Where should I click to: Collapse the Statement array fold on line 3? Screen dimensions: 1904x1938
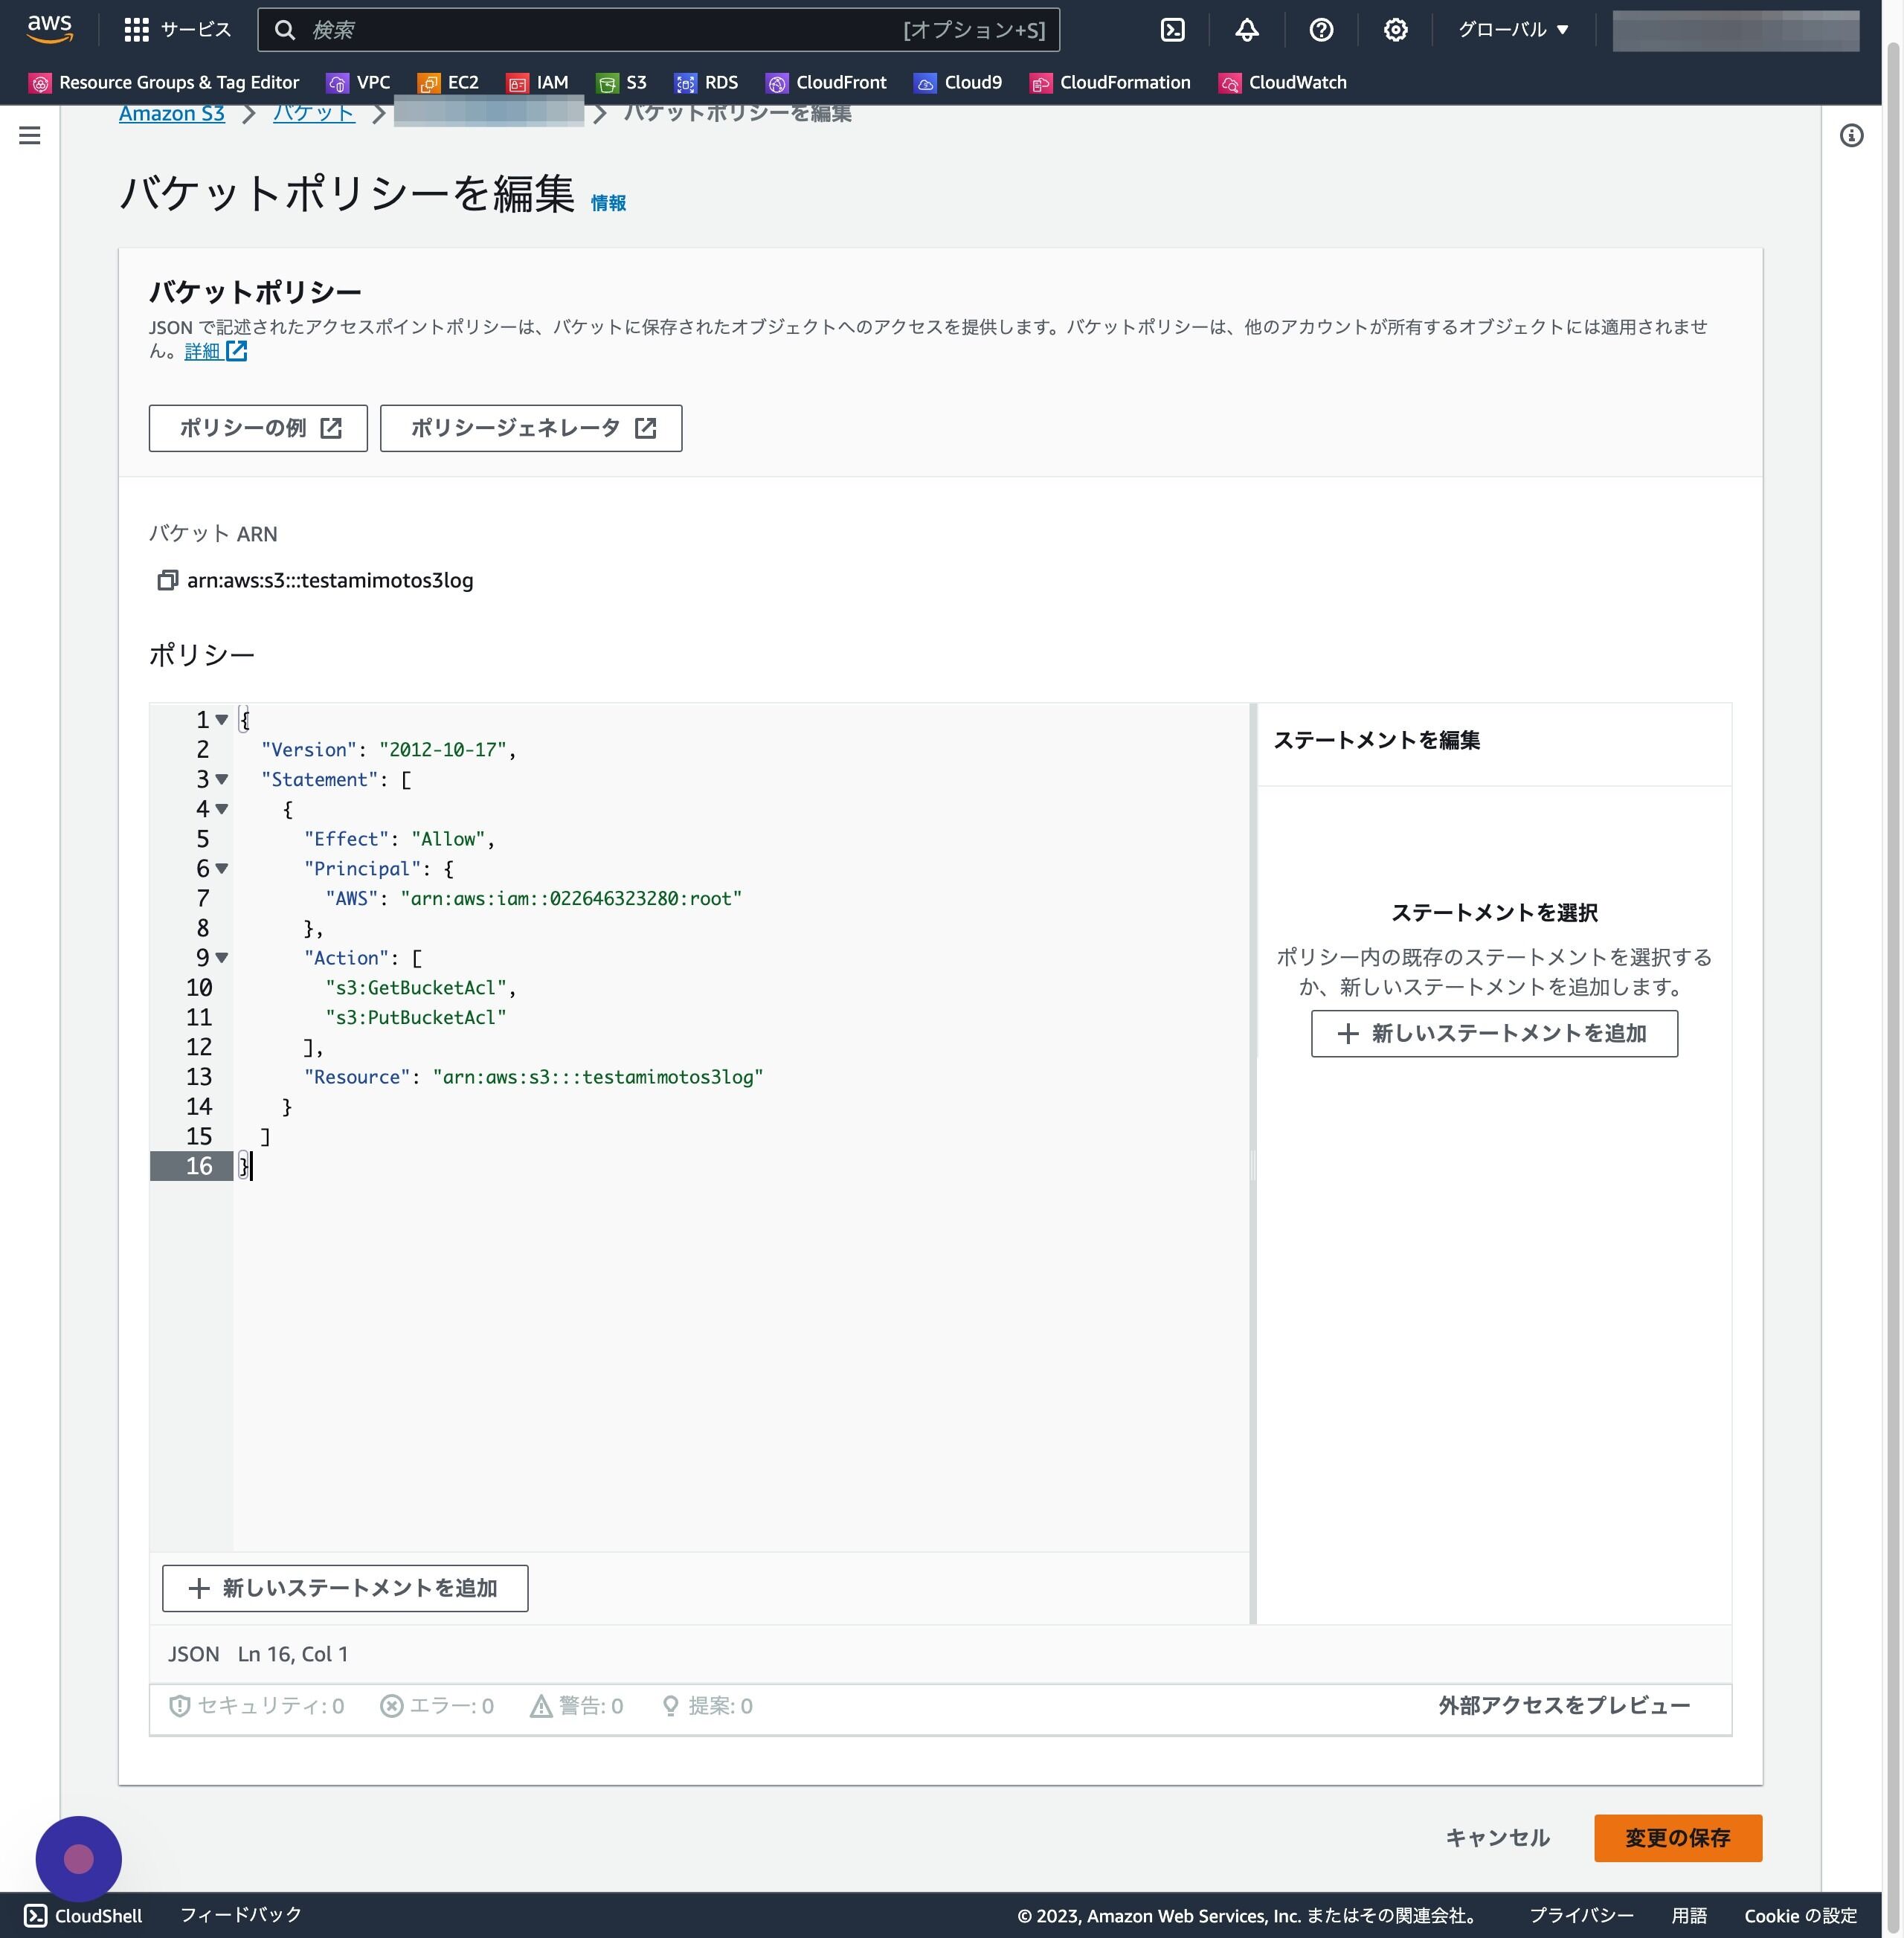[x=222, y=779]
